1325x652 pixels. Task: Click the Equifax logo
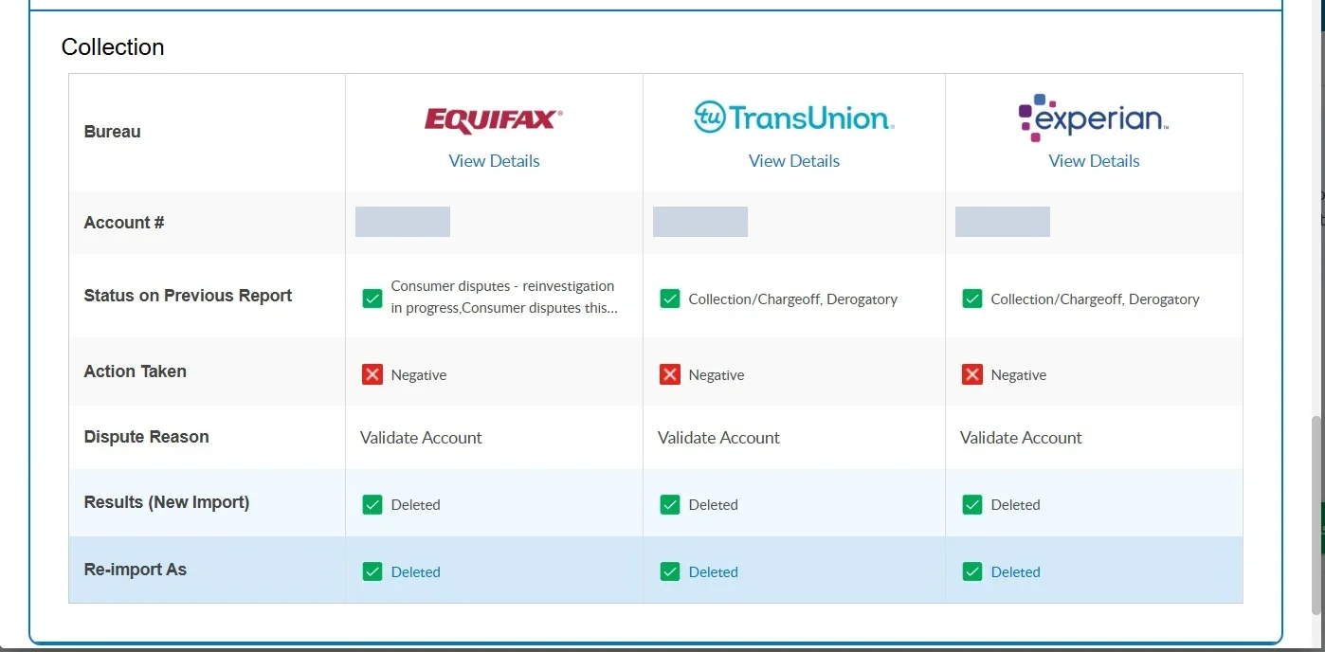click(x=494, y=120)
